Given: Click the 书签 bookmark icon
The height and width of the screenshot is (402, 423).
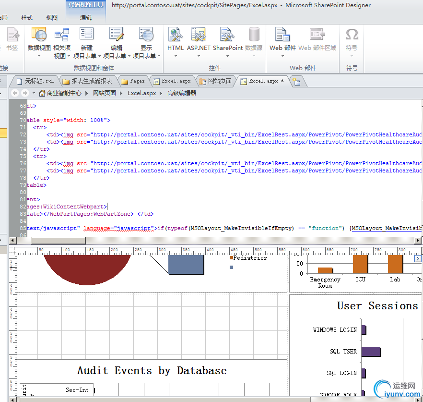Looking at the screenshot, I should [x=12, y=35].
